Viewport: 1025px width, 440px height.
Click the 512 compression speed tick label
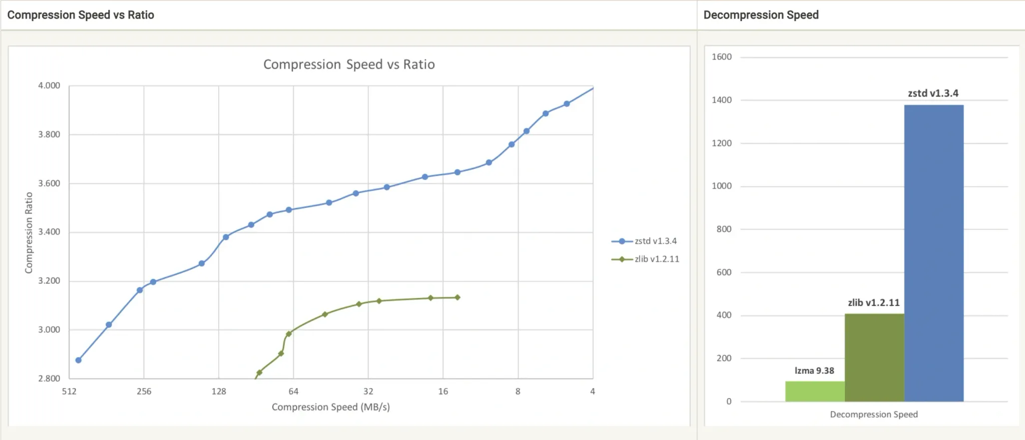(x=69, y=391)
